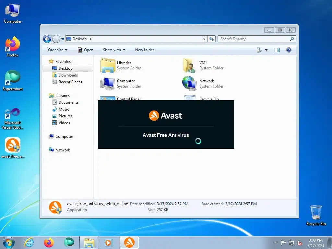The image size is (332, 249).
Task: Open the Recycle Bin on the desktop
Action: pyautogui.click(x=316, y=215)
